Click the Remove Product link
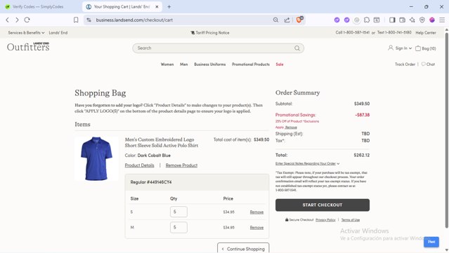This screenshot has width=449, height=253. coord(181,165)
